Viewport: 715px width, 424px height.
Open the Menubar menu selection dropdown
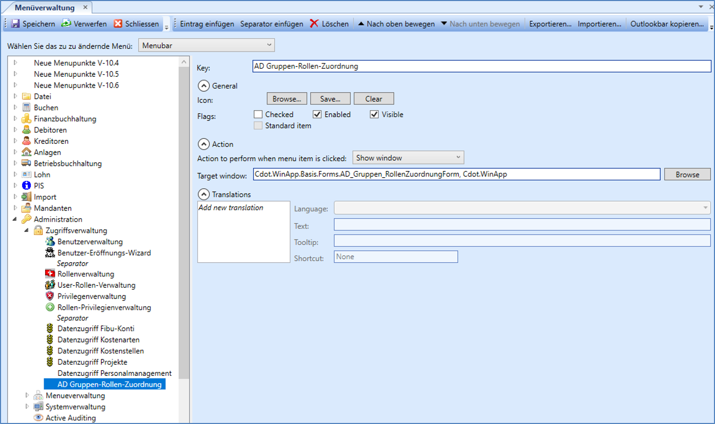pyautogui.click(x=206, y=46)
